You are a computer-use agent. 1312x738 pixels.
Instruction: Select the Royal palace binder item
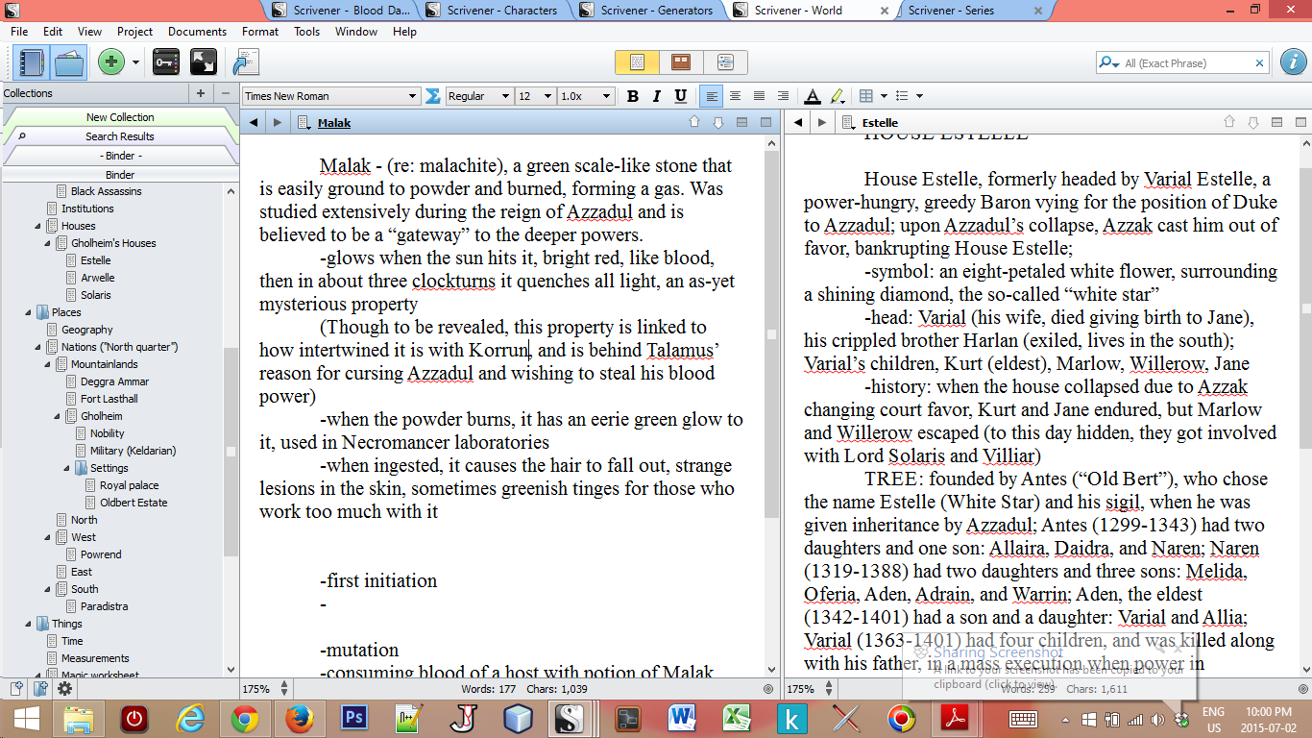129,485
